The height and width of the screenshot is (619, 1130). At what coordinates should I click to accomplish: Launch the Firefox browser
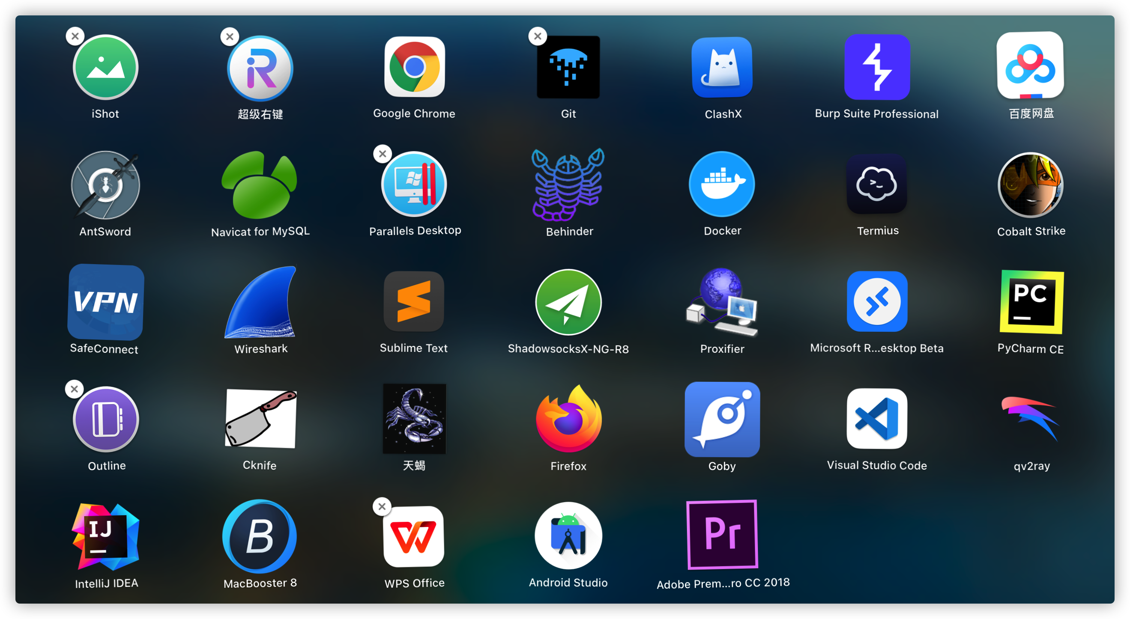pos(568,419)
